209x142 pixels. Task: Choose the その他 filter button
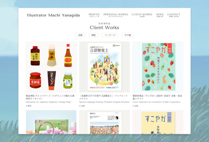tap(127, 35)
